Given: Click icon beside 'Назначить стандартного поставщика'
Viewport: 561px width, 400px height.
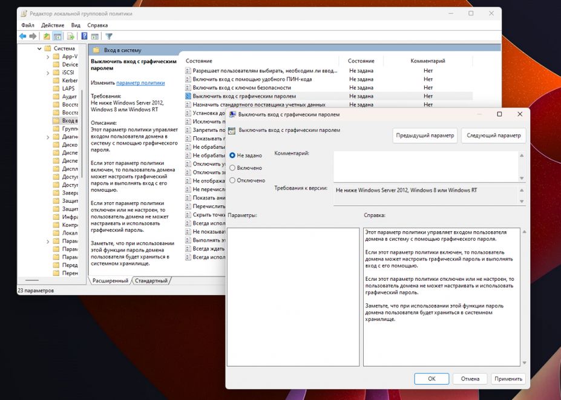Looking at the screenshot, I should coord(188,105).
